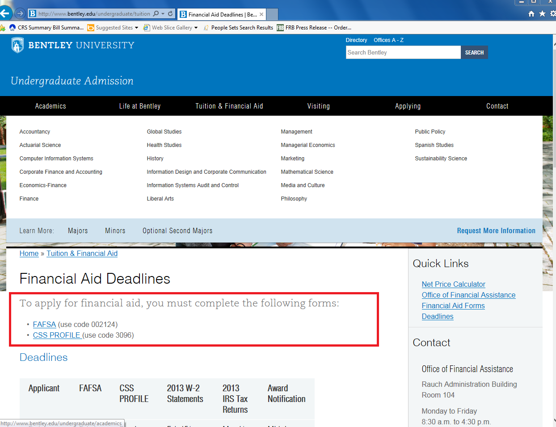Open the Favorites star in browser toolbar

point(542,13)
